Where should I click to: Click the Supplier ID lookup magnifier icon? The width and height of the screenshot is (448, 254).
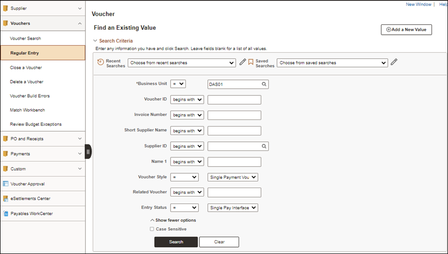(265, 146)
